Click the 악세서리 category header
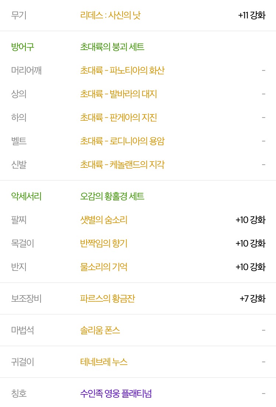This screenshot has width=276, height=407. click(x=26, y=196)
